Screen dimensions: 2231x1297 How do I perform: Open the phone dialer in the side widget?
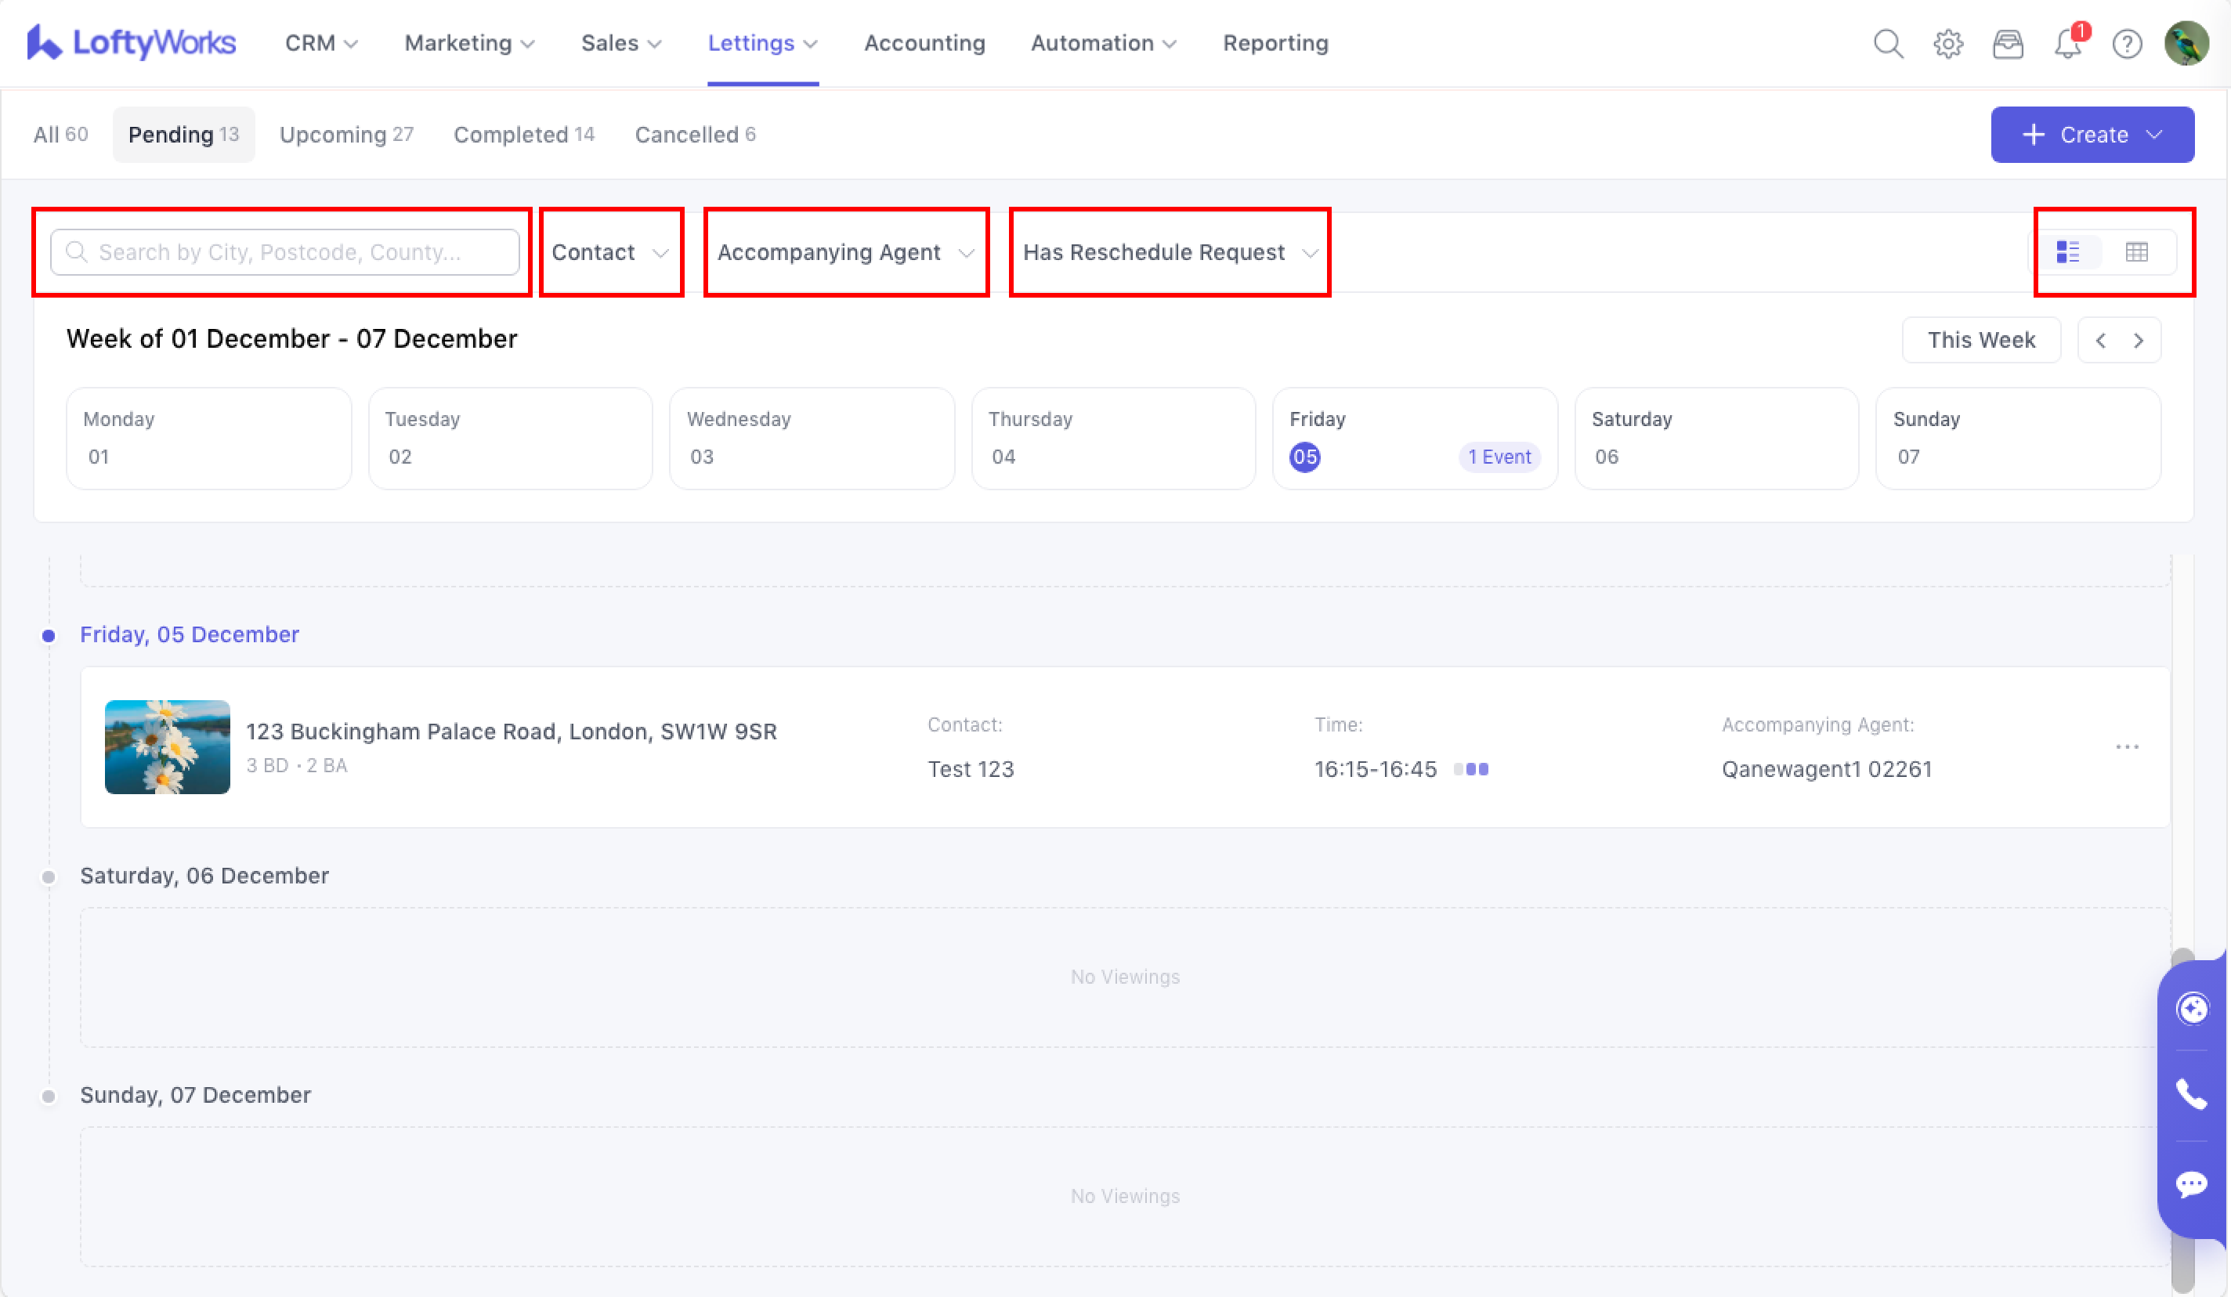click(2191, 1095)
